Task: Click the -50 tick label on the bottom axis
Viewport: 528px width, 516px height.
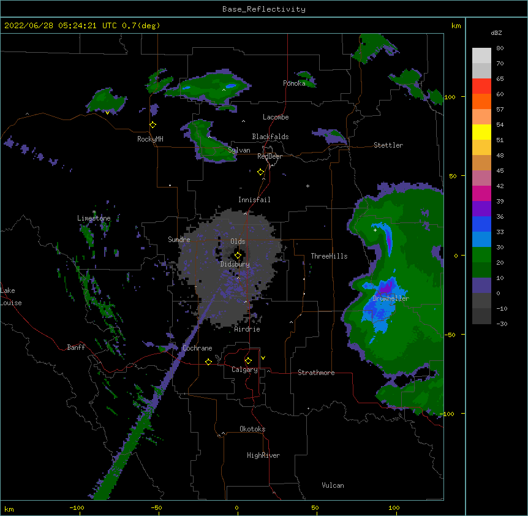Action: pos(156,507)
